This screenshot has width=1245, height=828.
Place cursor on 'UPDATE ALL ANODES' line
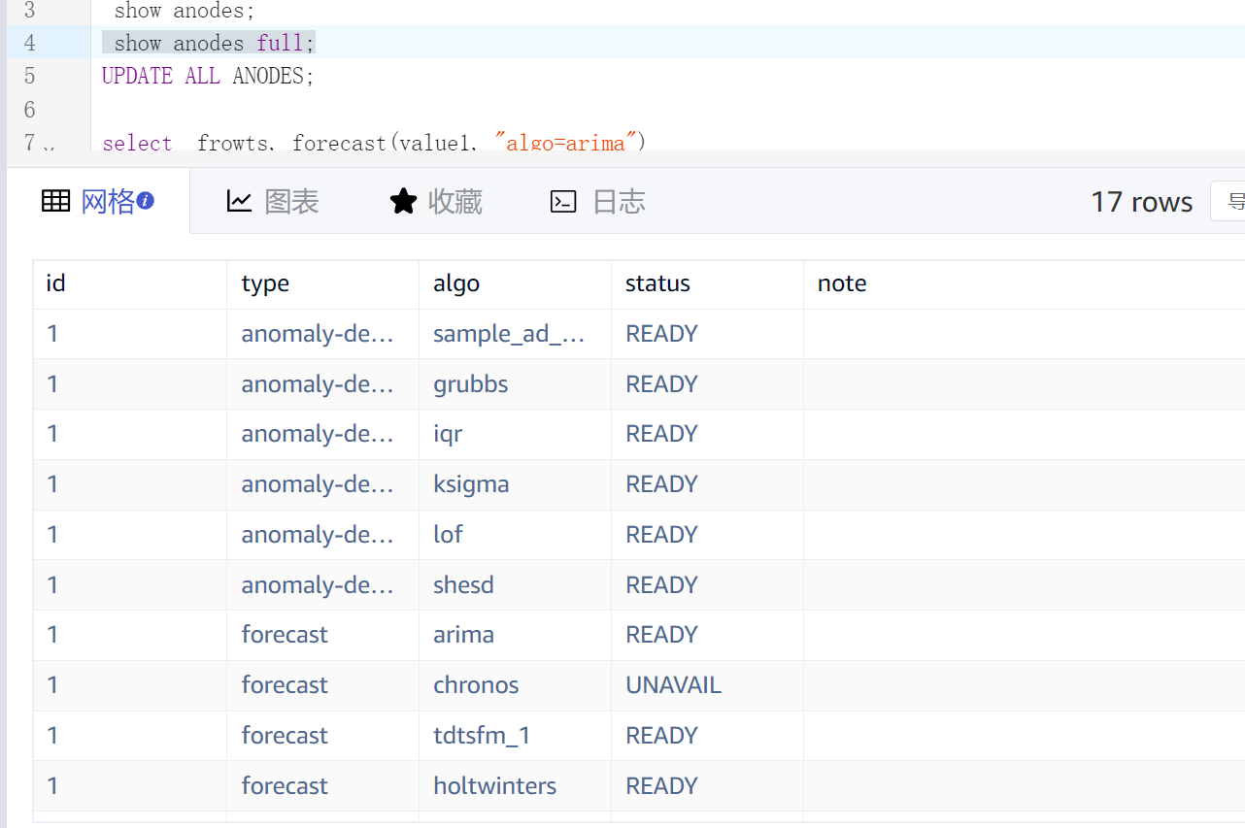(208, 76)
